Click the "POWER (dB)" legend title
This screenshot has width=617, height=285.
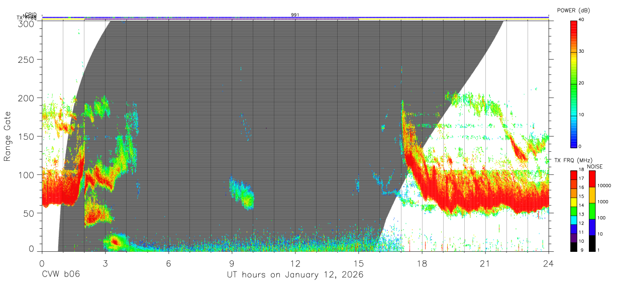pos(573,11)
